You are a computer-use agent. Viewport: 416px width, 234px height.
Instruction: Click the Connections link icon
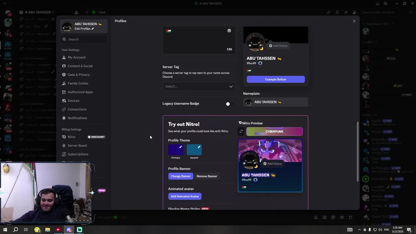[64, 109]
